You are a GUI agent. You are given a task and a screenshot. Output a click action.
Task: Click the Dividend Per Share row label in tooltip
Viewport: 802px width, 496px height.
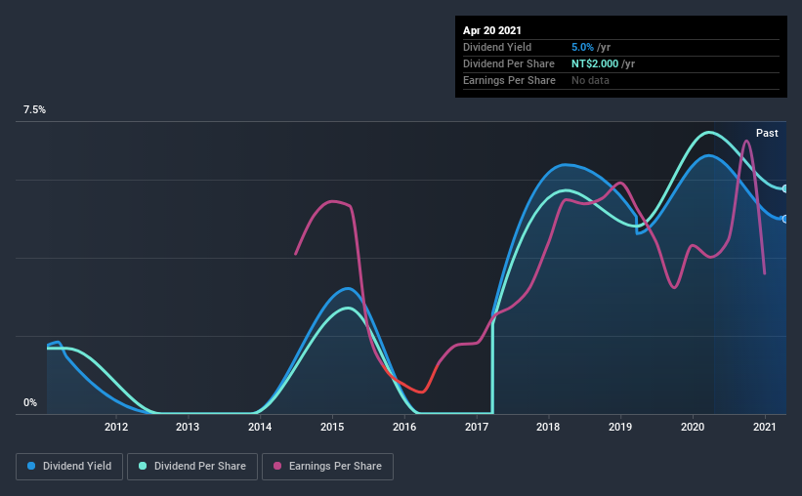point(508,63)
